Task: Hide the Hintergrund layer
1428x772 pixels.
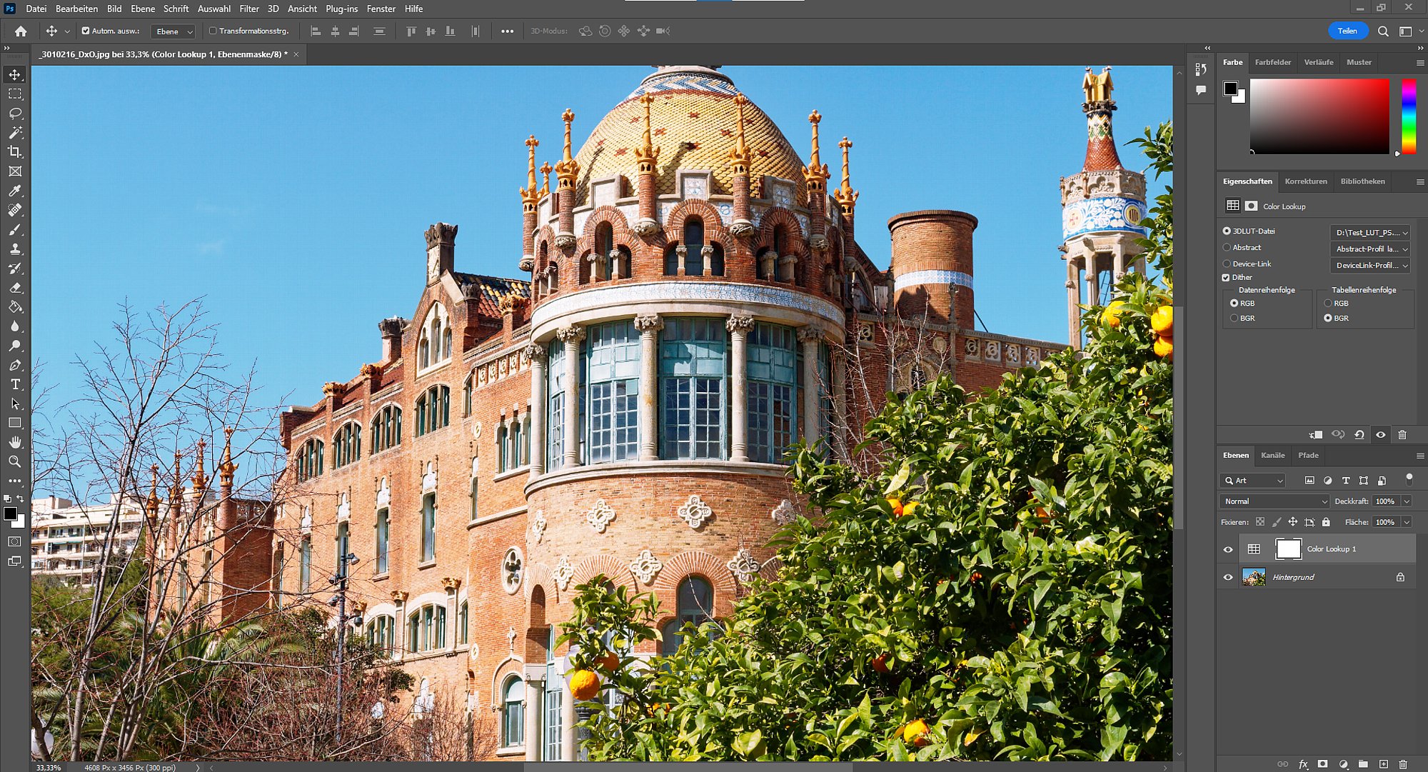Action: pos(1228,577)
